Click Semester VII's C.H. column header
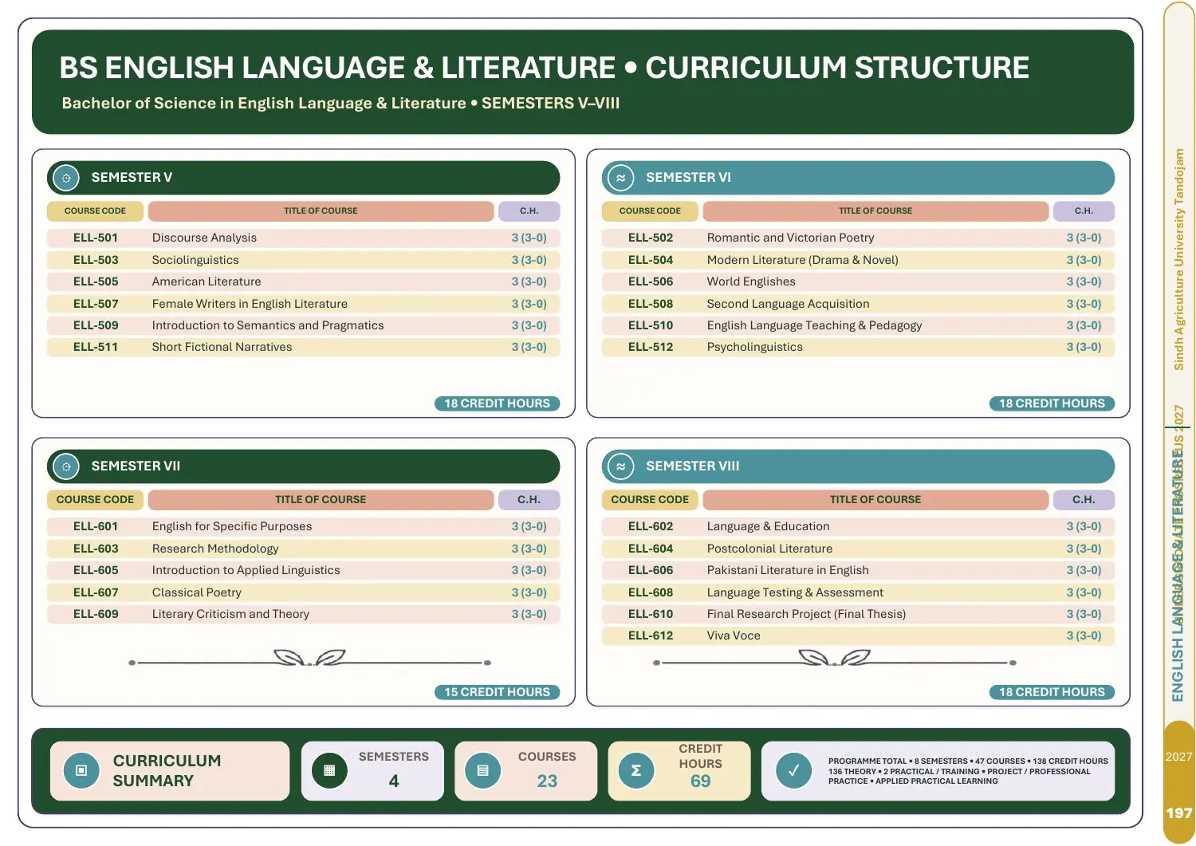 [529, 500]
